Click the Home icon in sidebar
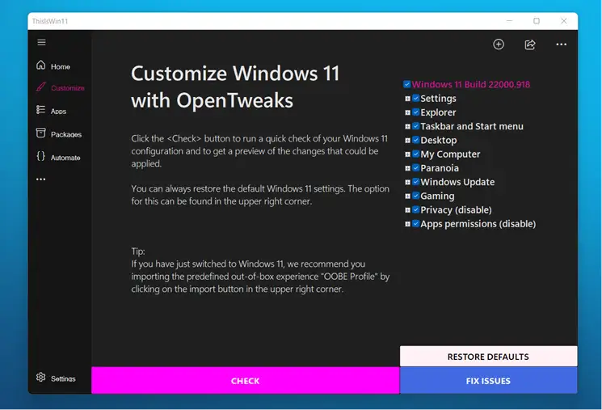This screenshot has height=410, width=602. point(40,66)
